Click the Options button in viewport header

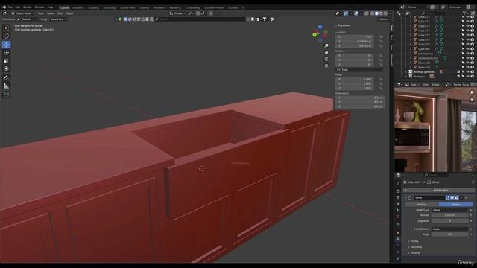[385, 19]
